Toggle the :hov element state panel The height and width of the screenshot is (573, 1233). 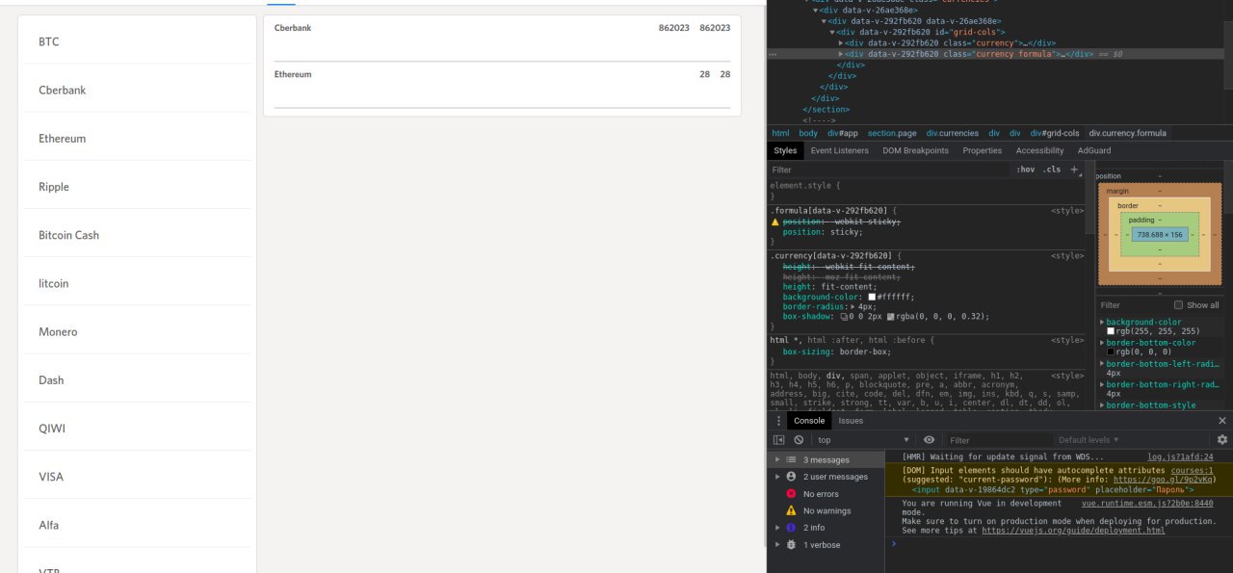[x=1025, y=169]
